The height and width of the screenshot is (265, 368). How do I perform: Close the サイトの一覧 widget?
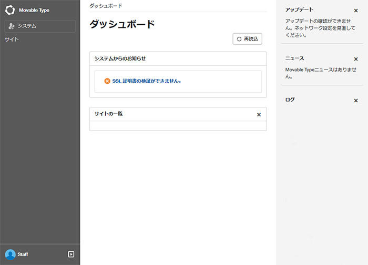[x=259, y=114]
